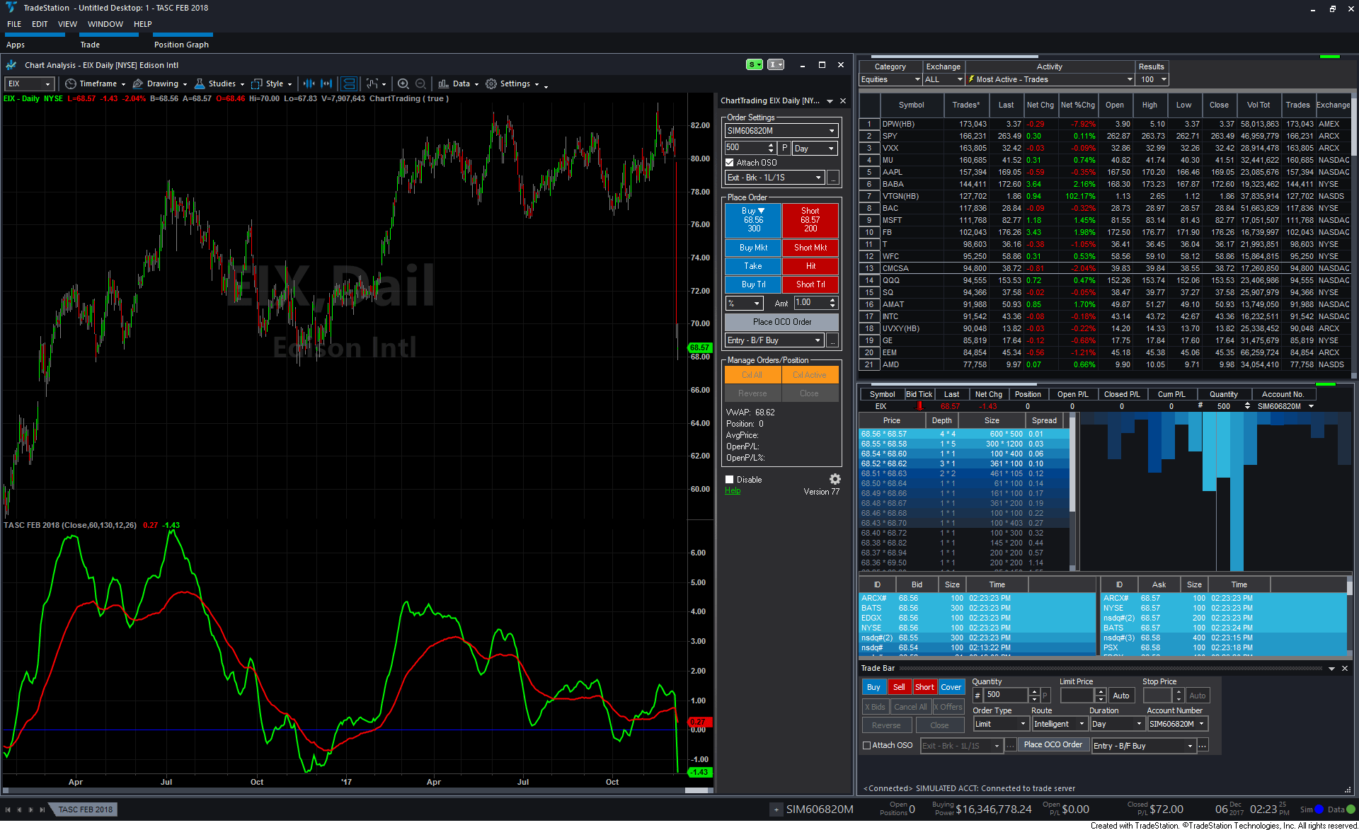Zoom out on the chart
Image resolution: width=1359 pixels, height=830 pixels.
(x=420, y=83)
